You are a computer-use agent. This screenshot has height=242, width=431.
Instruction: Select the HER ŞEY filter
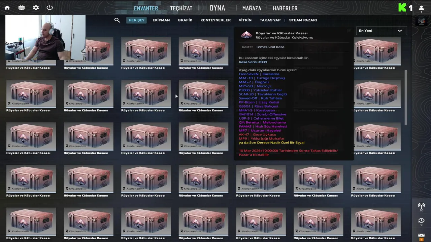coord(136,20)
